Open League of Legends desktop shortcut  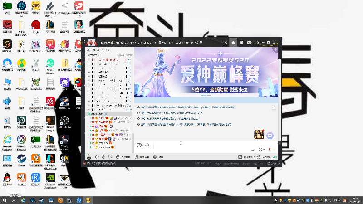(x=50, y=27)
